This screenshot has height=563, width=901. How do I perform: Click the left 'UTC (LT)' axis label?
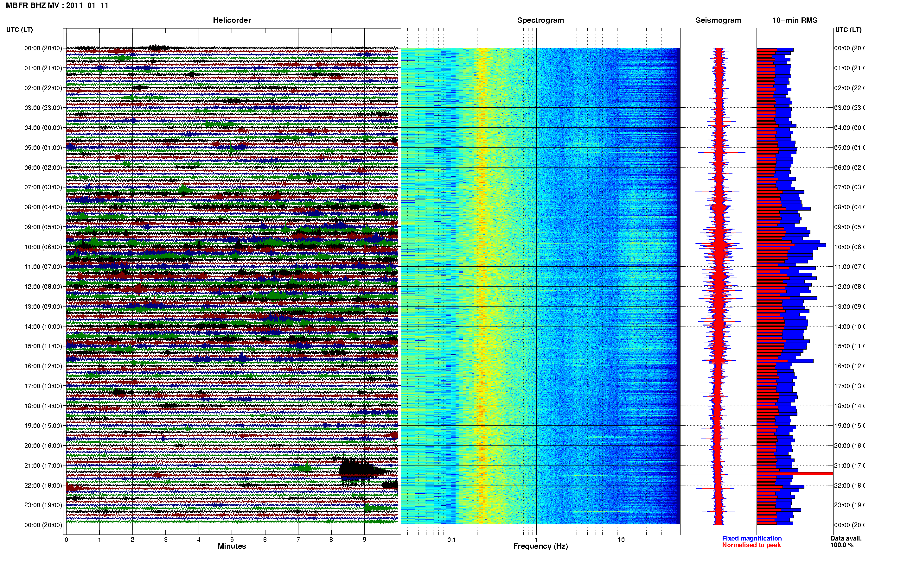(x=19, y=30)
